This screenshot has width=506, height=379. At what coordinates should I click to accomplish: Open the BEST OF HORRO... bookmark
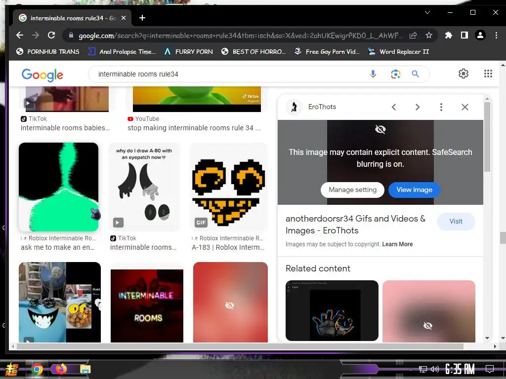253,51
